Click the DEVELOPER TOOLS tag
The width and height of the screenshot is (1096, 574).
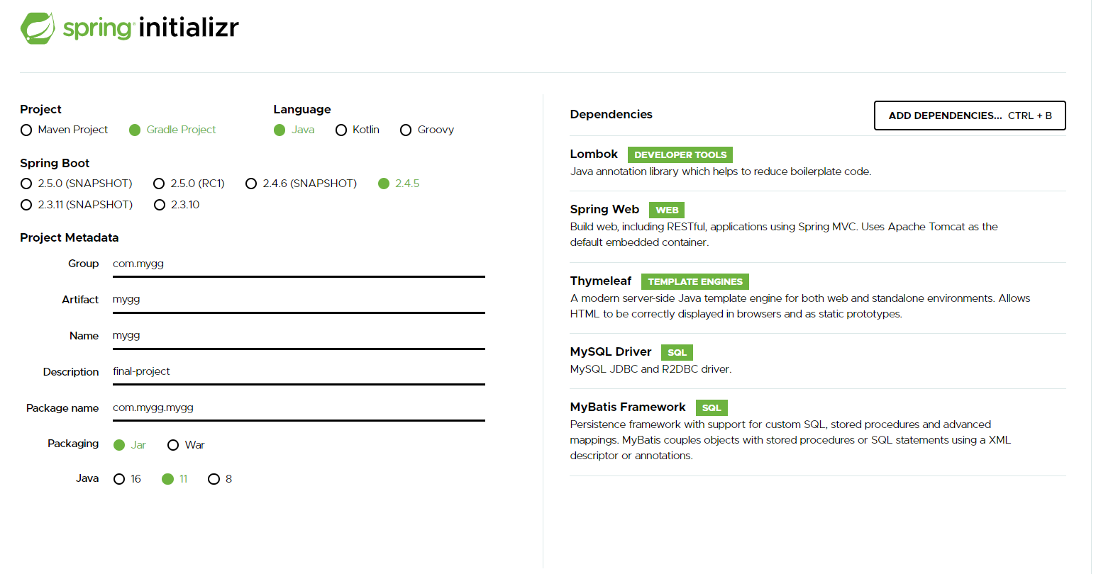click(680, 154)
